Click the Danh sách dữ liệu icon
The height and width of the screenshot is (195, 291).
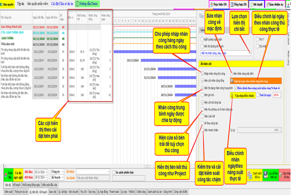(257, 175)
